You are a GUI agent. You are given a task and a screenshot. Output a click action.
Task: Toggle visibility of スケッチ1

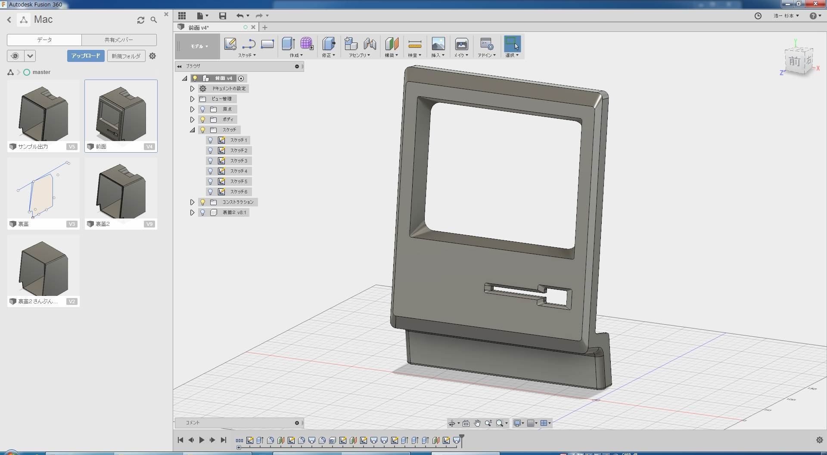coord(210,140)
